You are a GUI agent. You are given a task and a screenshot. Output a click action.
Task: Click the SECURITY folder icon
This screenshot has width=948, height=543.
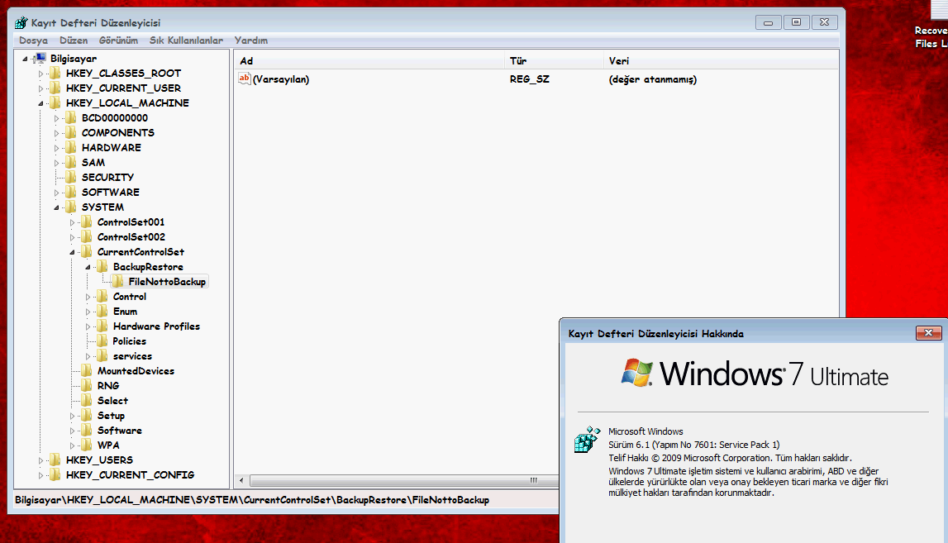(x=71, y=177)
